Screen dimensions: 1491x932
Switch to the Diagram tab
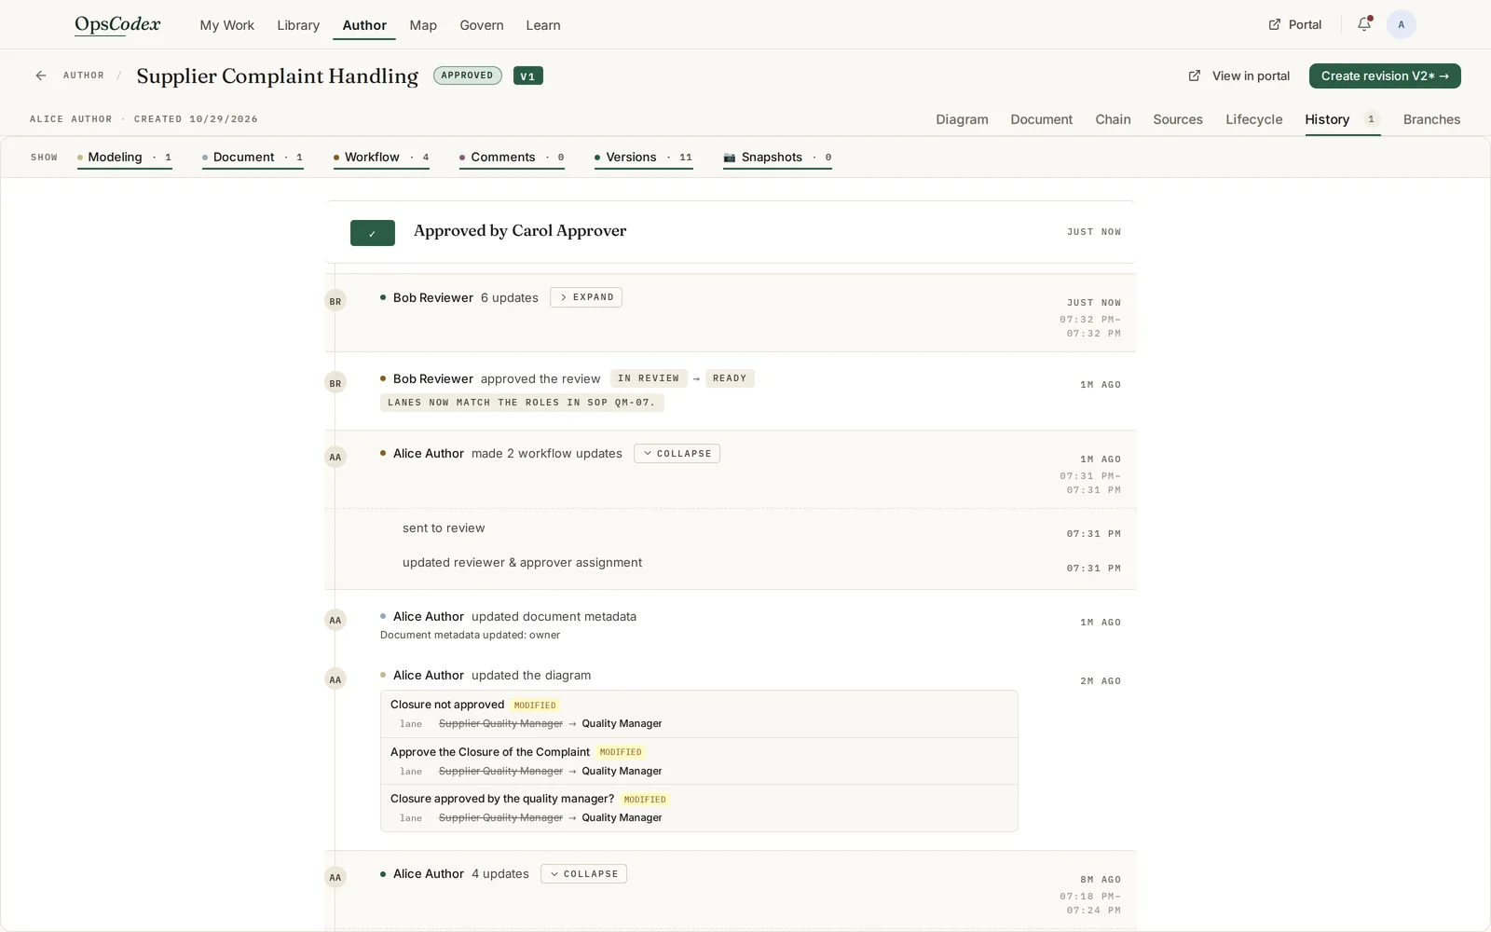pyautogui.click(x=962, y=119)
